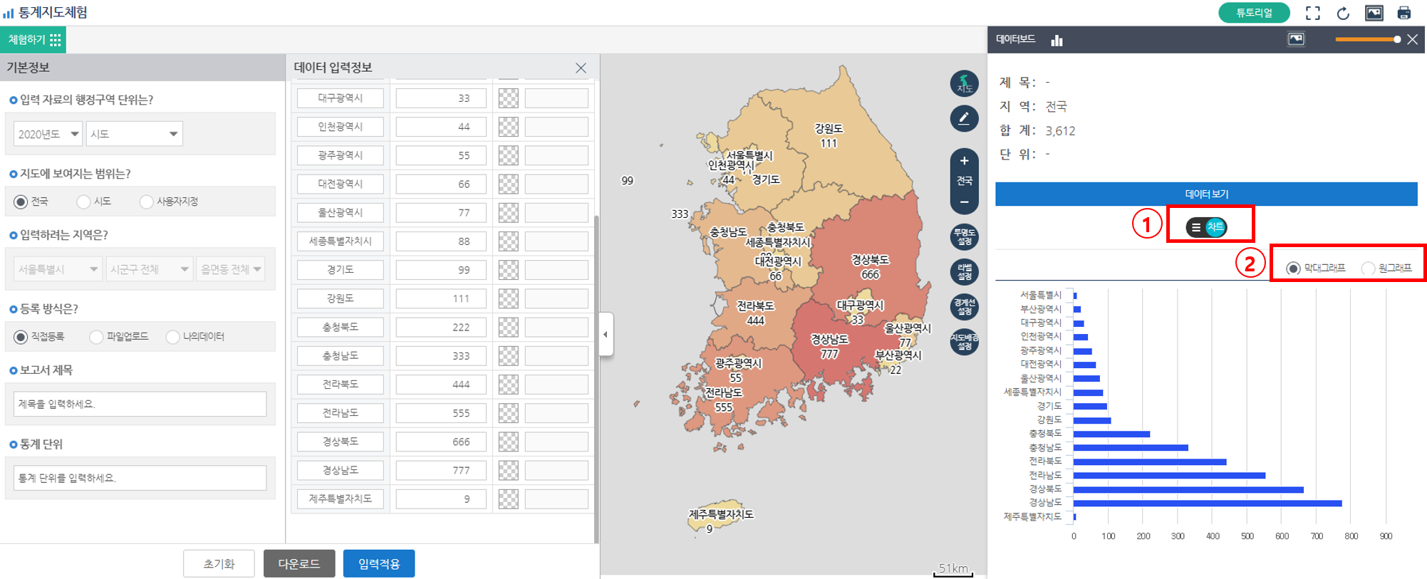Screen dimensions: 1427x579
Task: Click the 튜토리얼 button
Action: 1254,13
